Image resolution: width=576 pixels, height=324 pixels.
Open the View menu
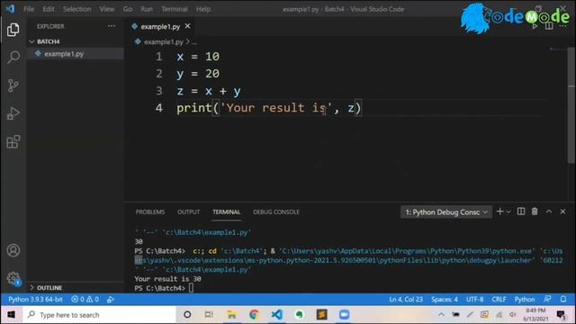pos(107,9)
